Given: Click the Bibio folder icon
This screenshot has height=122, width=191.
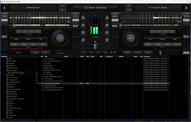Looking at the screenshot, I should coord(7,59).
